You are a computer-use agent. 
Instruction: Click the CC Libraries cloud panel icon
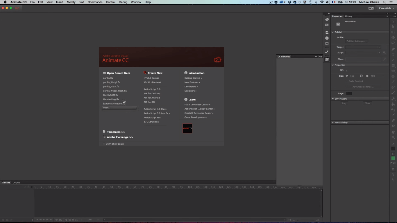click(327, 59)
